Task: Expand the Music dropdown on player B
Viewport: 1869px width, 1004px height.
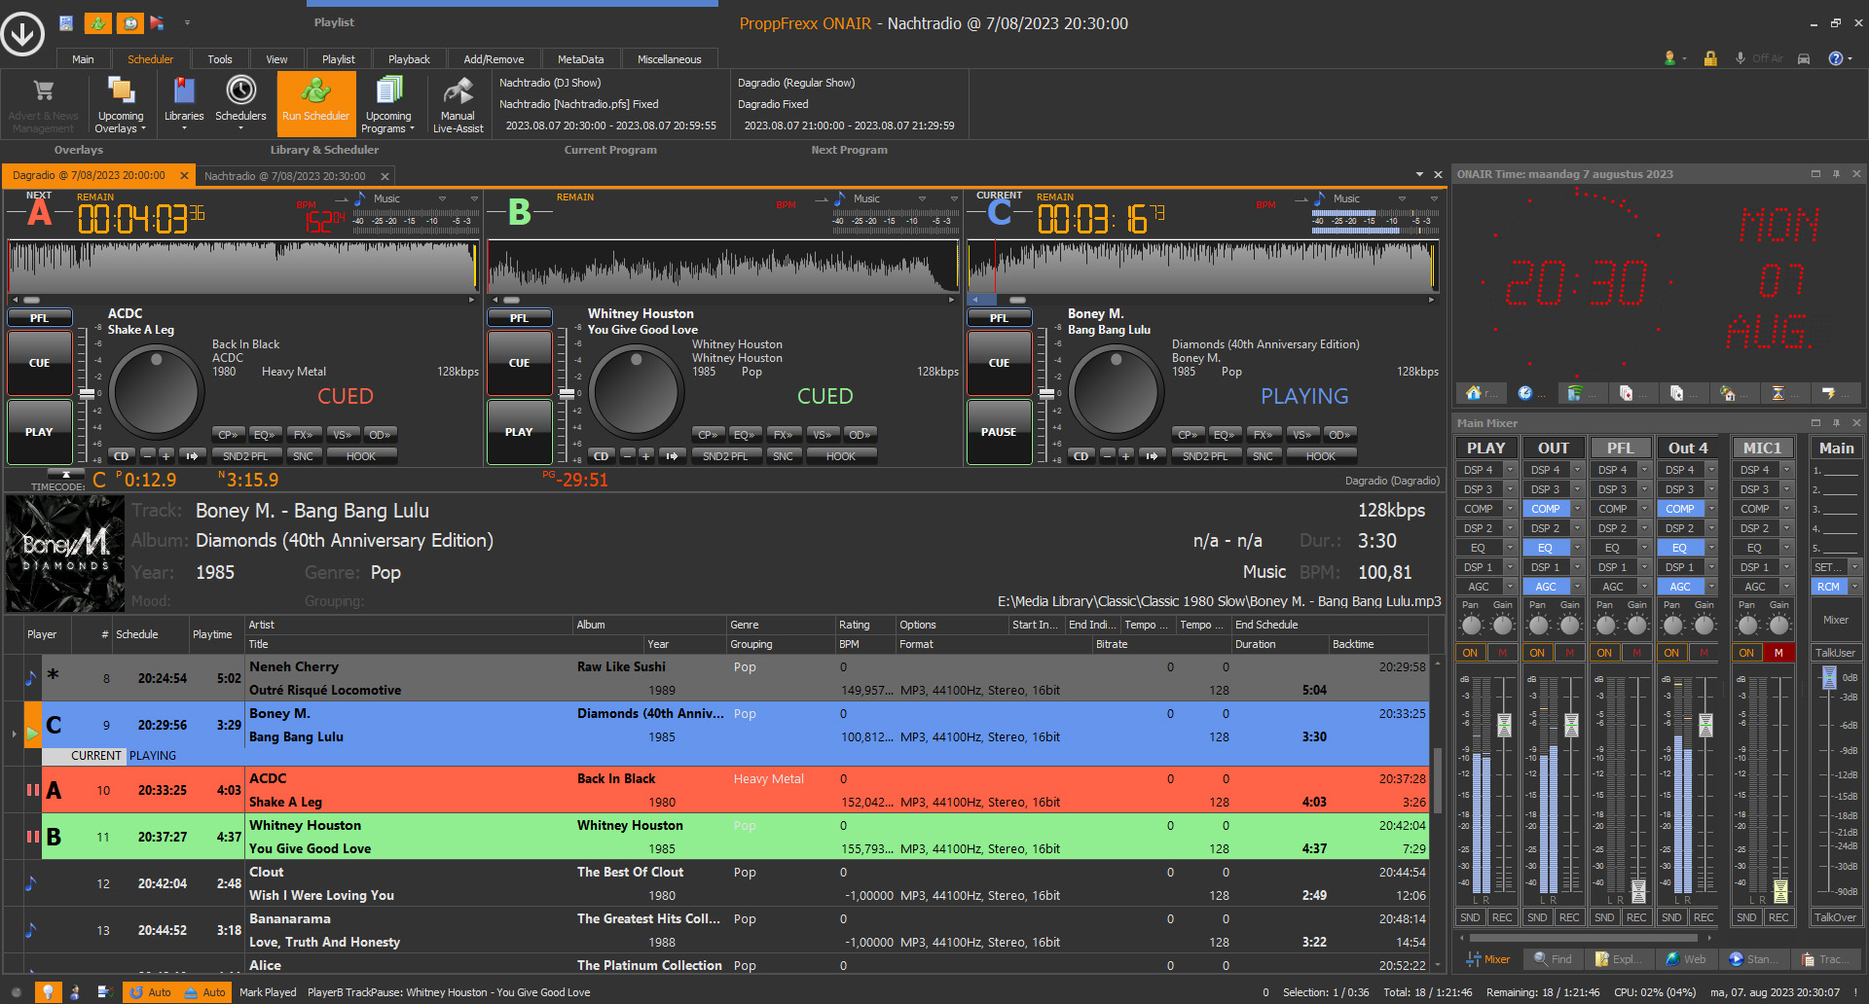Action: tap(922, 198)
